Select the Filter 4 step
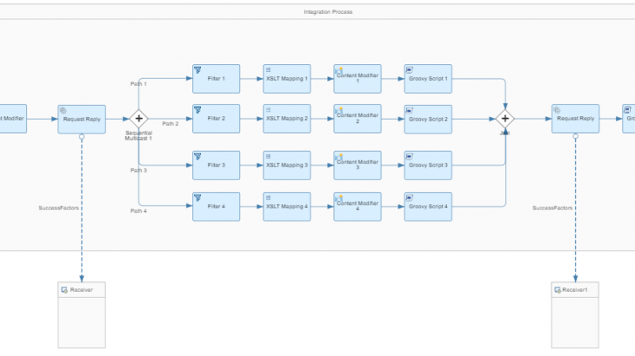 point(217,207)
